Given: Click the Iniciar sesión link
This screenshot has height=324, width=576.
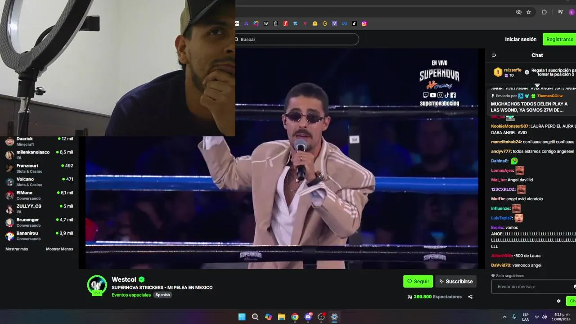Looking at the screenshot, I should pyautogui.click(x=521, y=39).
